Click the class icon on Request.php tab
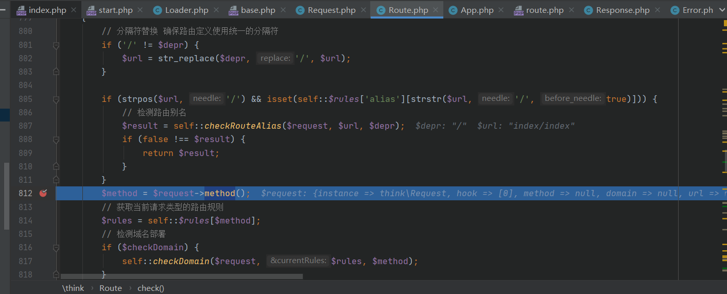Image resolution: width=727 pixels, height=294 pixels. click(x=300, y=10)
